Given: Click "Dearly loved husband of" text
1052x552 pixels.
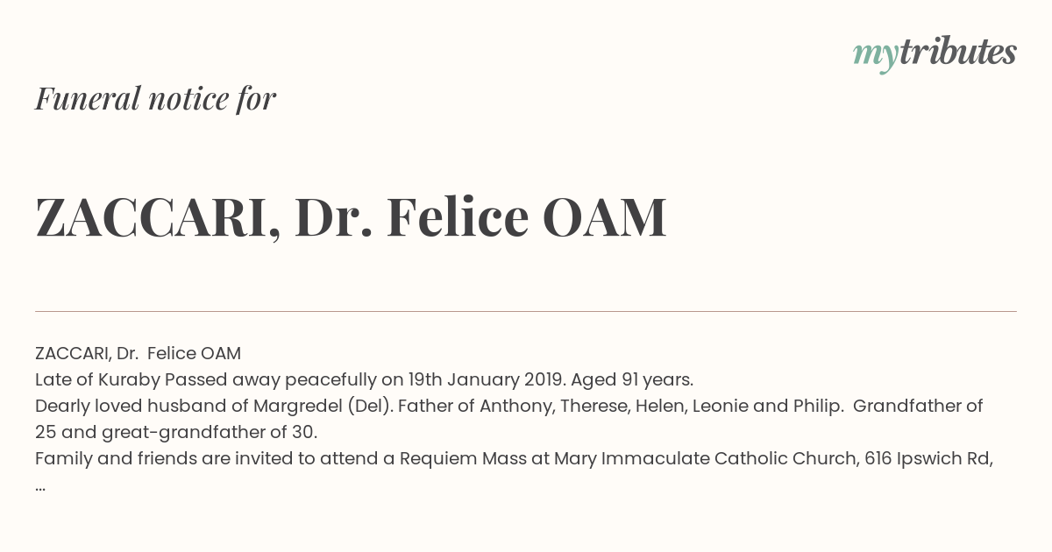Looking at the screenshot, I should (142, 406).
